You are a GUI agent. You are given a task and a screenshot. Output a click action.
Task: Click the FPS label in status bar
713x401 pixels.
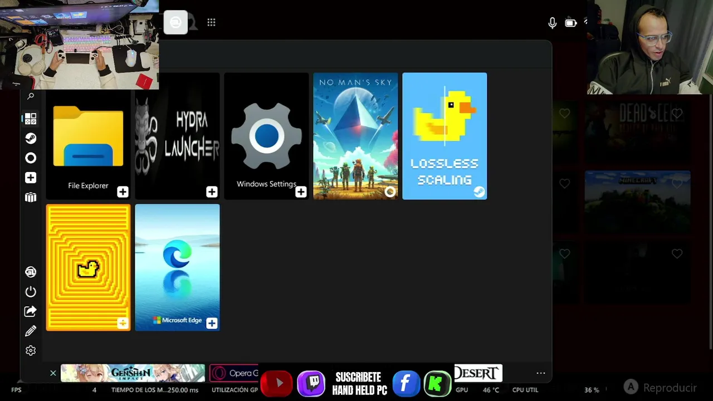point(16,390)
